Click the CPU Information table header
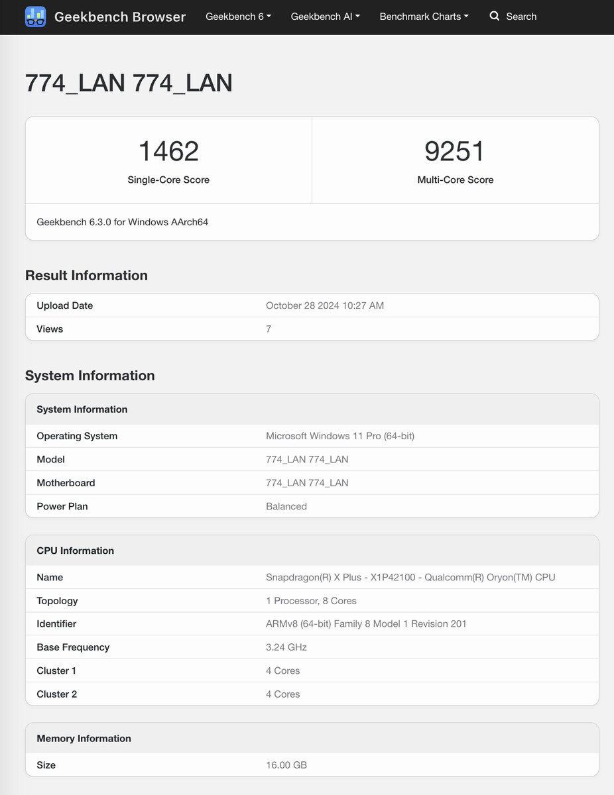Image resolution: width=614 pixels, height=795 pixels. pyautogui.click(x=76, y=551)
